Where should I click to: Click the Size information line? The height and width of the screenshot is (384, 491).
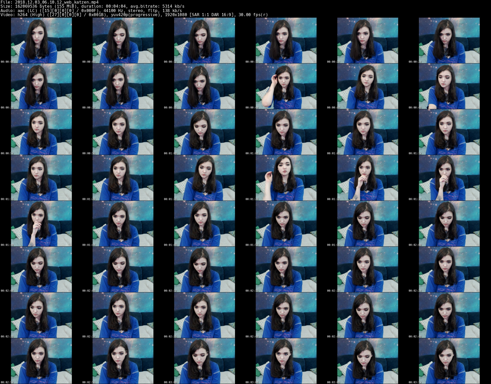[92, 6]
